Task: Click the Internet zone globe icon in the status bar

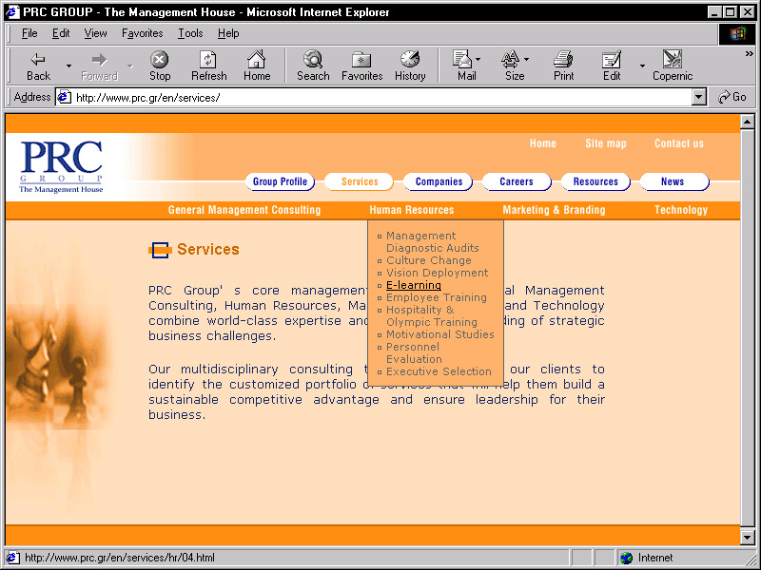Action: 626,558
